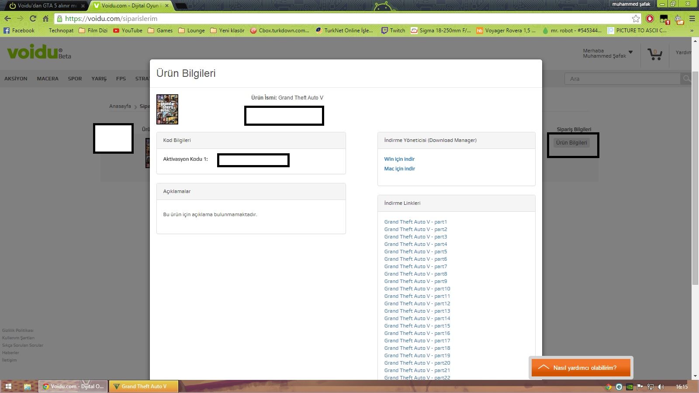Open the shopping cart icon
This screenshot has height=393, width=699.
pyautogui.click(x=654, y=54)
